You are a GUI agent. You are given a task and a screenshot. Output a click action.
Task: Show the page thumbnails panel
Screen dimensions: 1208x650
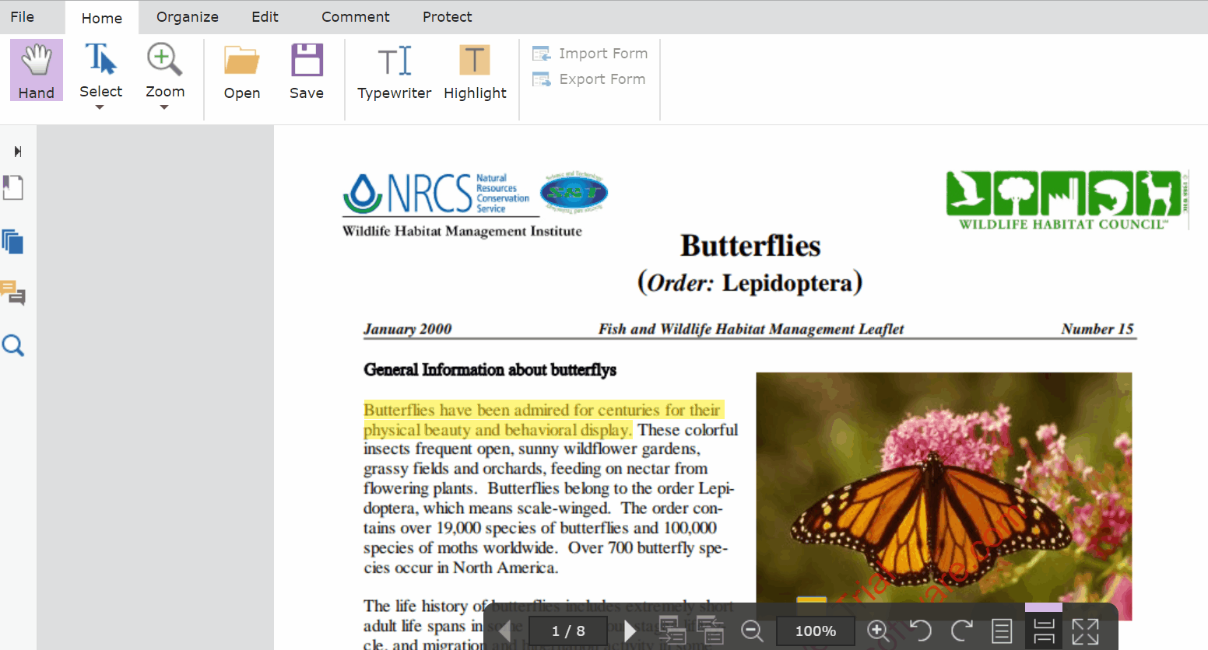(x=13, y=242)
